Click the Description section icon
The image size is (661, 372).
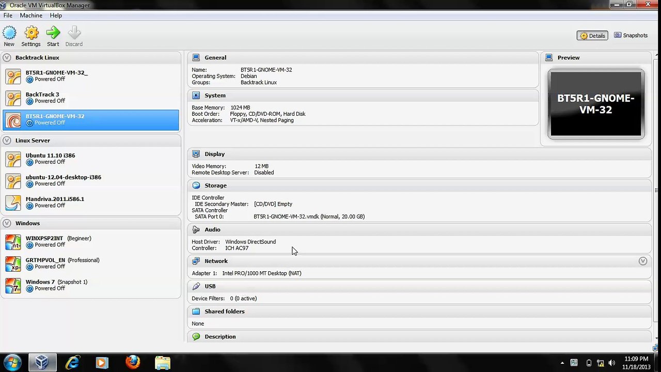tap(196, 336)
